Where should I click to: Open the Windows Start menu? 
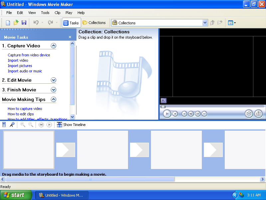tap(16, 195)
